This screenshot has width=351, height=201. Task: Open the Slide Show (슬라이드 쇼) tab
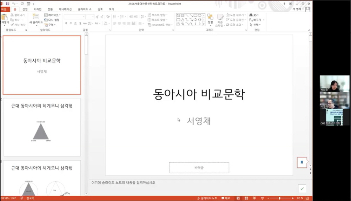(85, 9)
